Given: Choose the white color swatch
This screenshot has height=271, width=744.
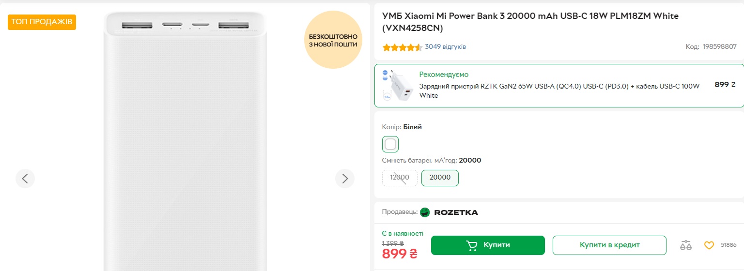Looking at the screenshot, I should (390, 144).
